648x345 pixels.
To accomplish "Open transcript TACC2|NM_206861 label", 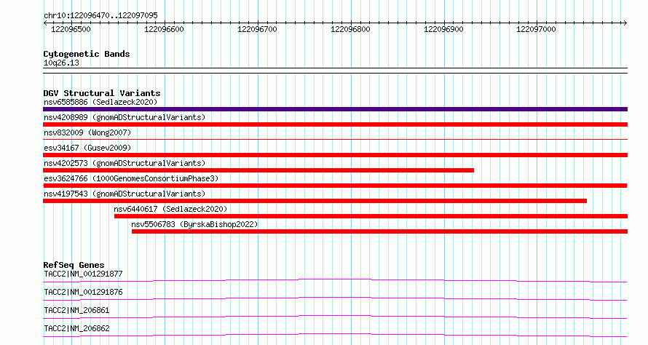I will coord(76,310).
